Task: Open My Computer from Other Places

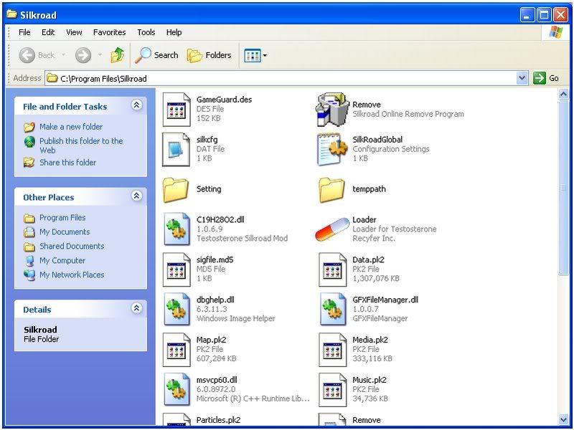Action: click(62, 260)
